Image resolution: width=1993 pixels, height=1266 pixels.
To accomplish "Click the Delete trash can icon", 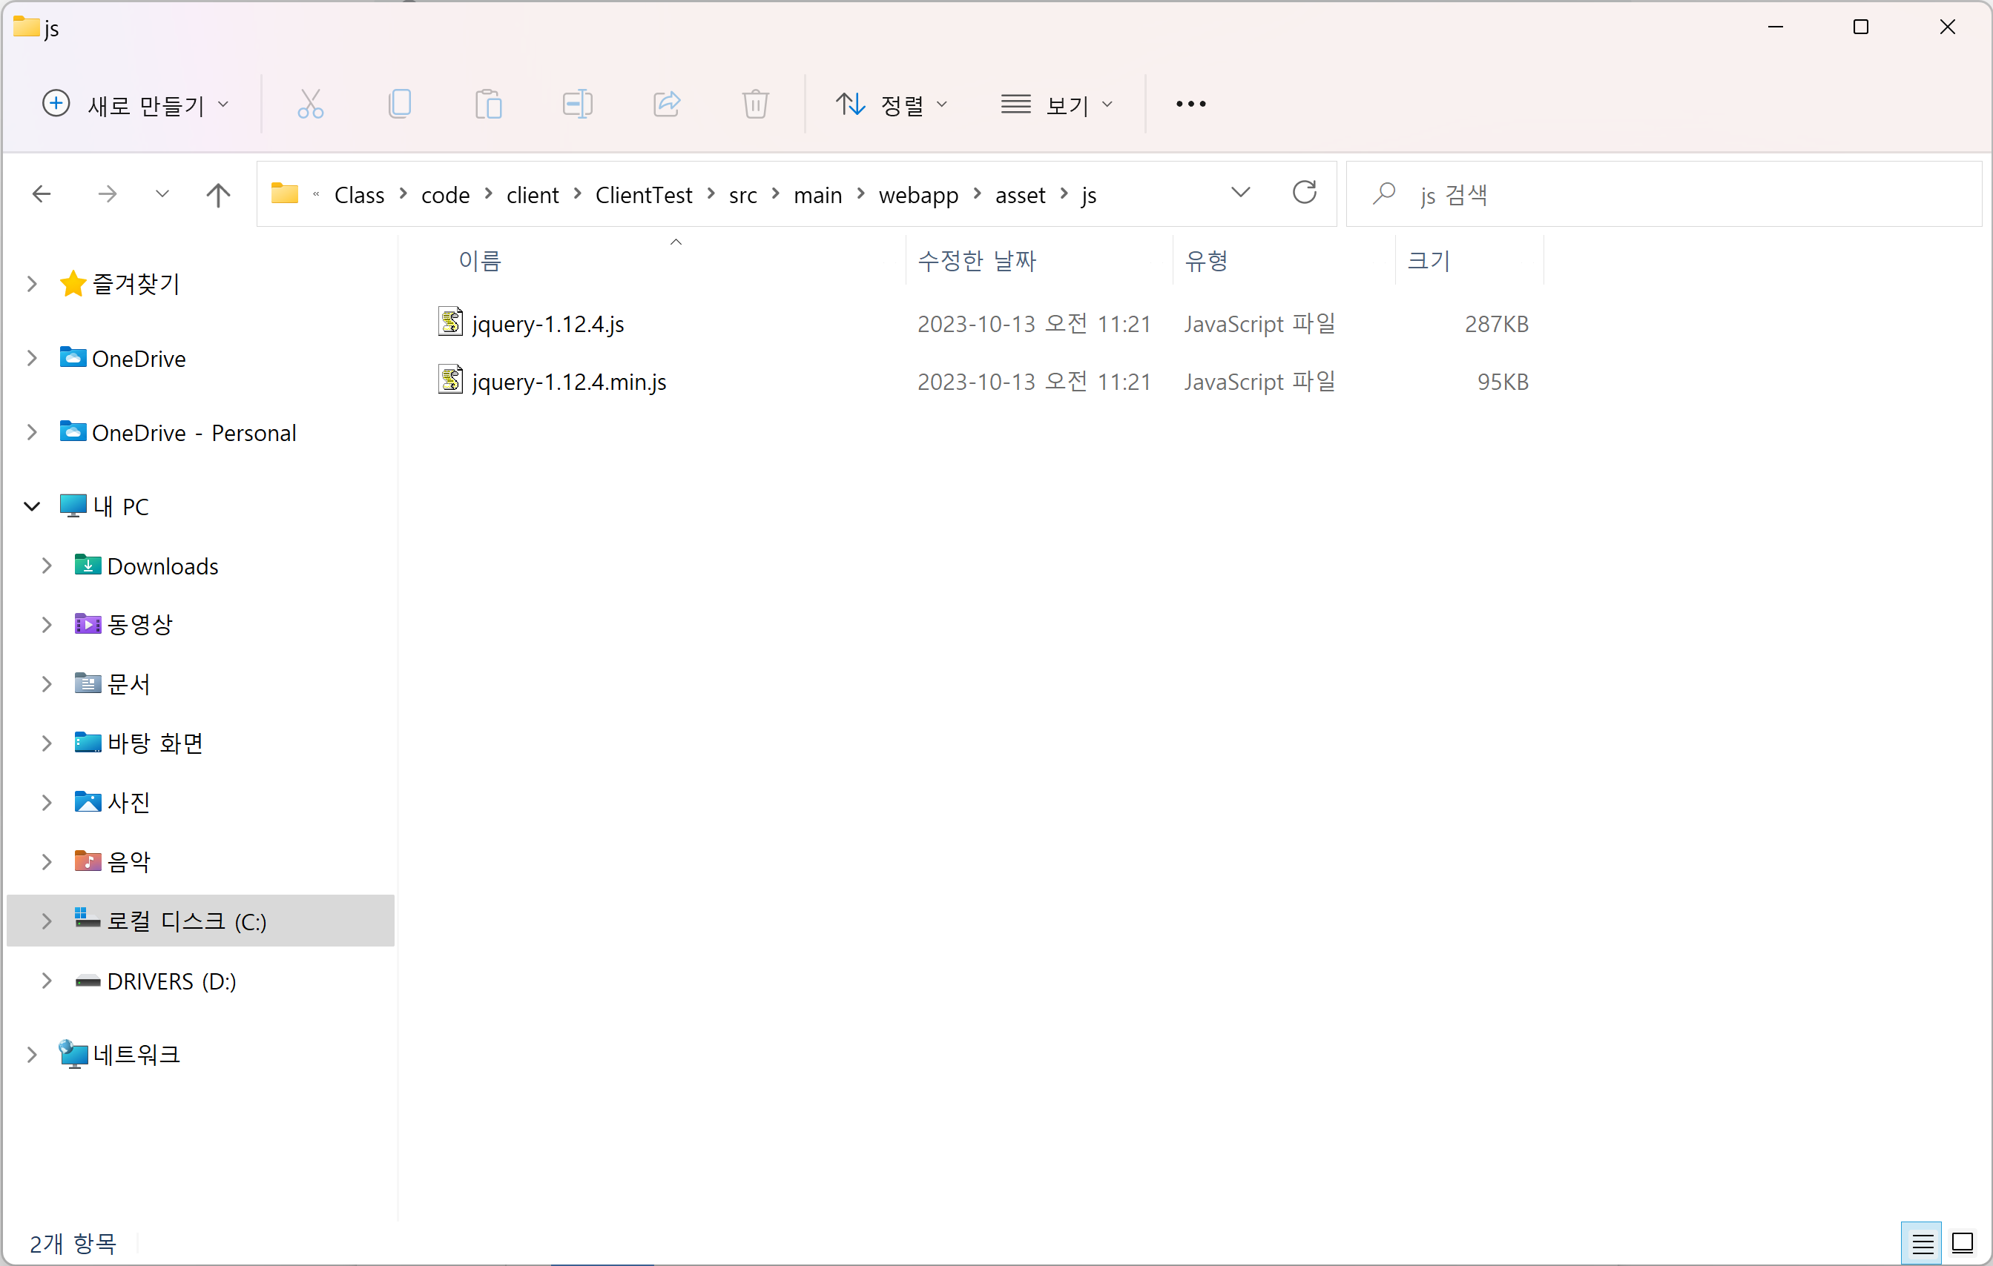I will point(755,105).
